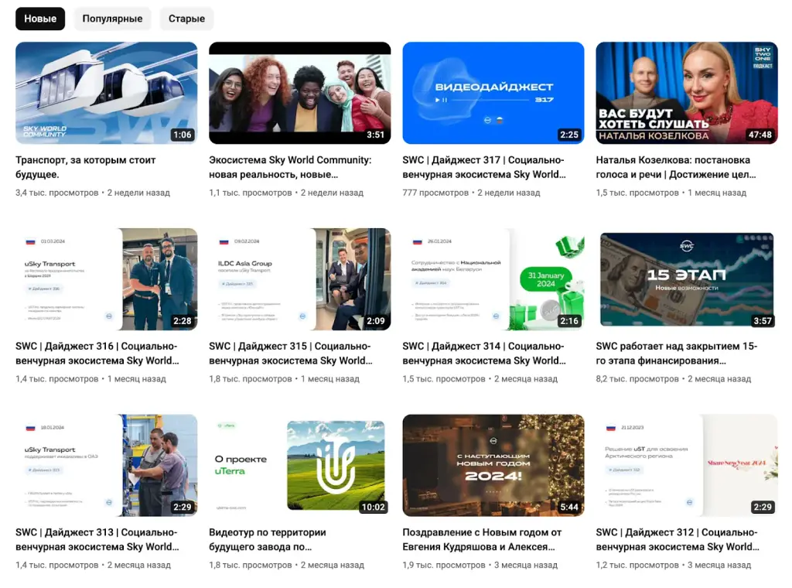Switch to the Популярные filter chip
The height and width of the screenshot is (588, 792).
click(112, 19)
